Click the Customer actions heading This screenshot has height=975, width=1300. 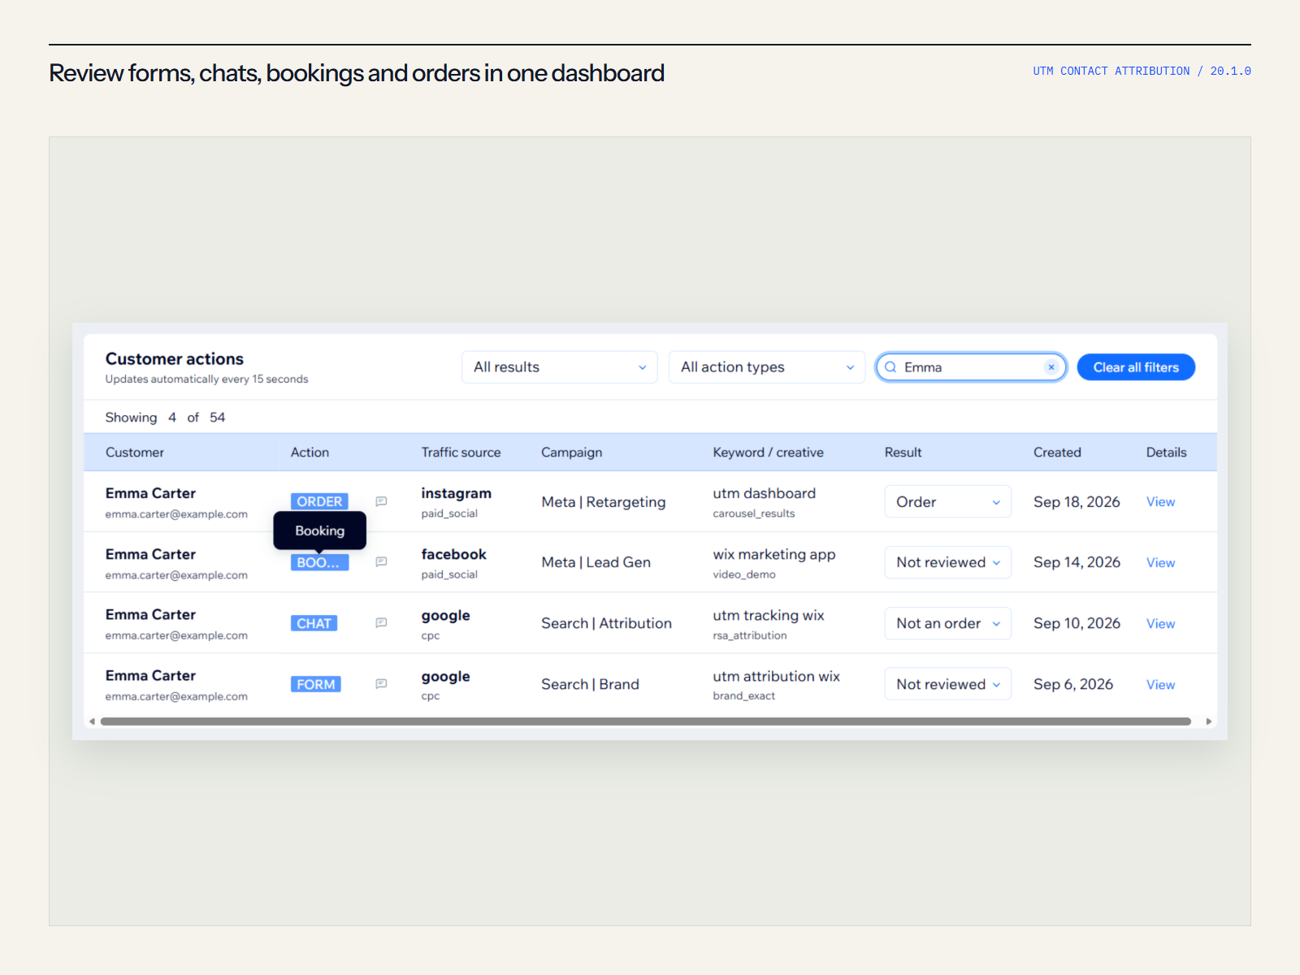click(174, 359)
